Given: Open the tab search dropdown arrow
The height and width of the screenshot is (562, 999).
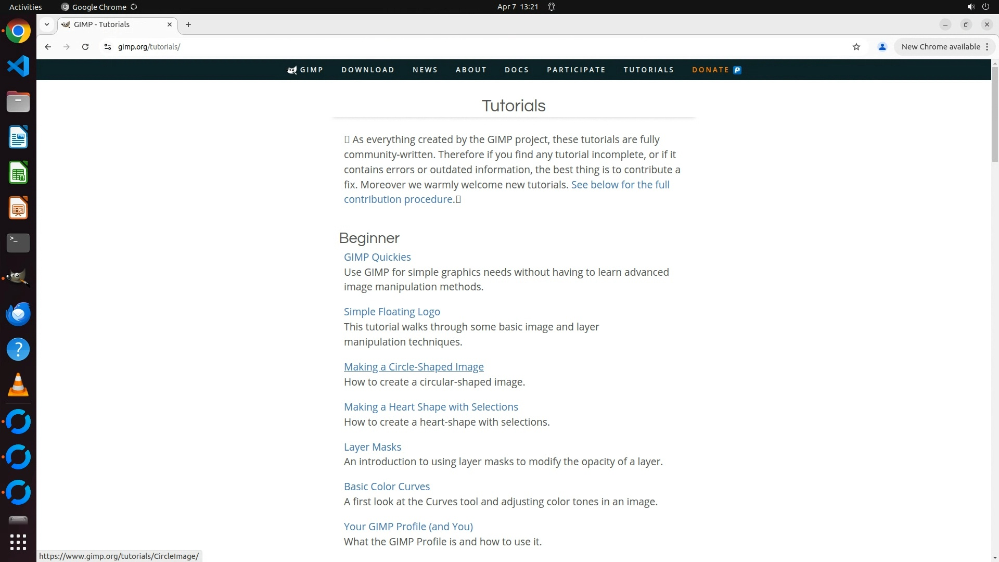Looking at the screenshot, I should (x=47, y=24).
